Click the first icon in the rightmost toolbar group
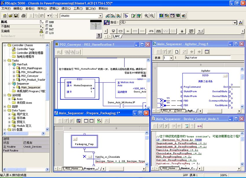The width and height of the screenshot is (246, 178). 161,16
